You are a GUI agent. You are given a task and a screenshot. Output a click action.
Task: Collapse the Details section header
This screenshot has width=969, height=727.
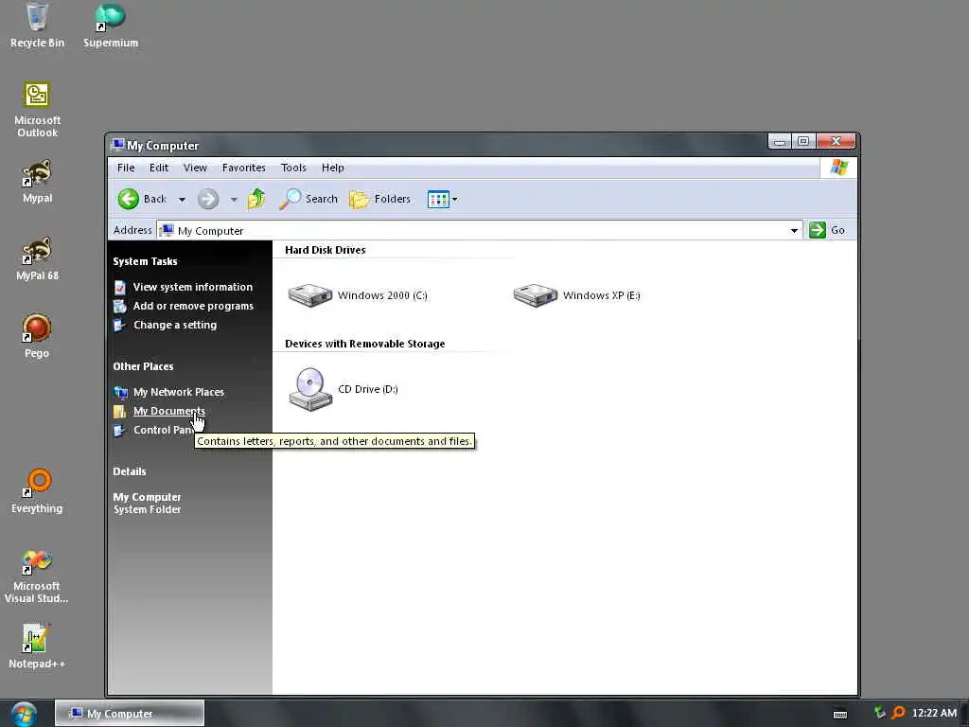(129, 471)
